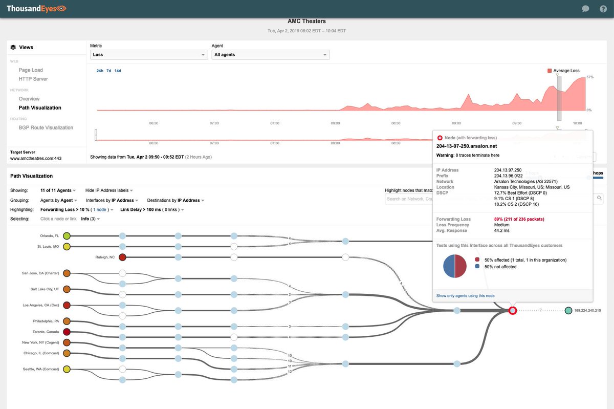This screenshot has height=409, width=614.
Task: Click the search magnifier icon
Action: pyautogui.click(x=599, y=199)
